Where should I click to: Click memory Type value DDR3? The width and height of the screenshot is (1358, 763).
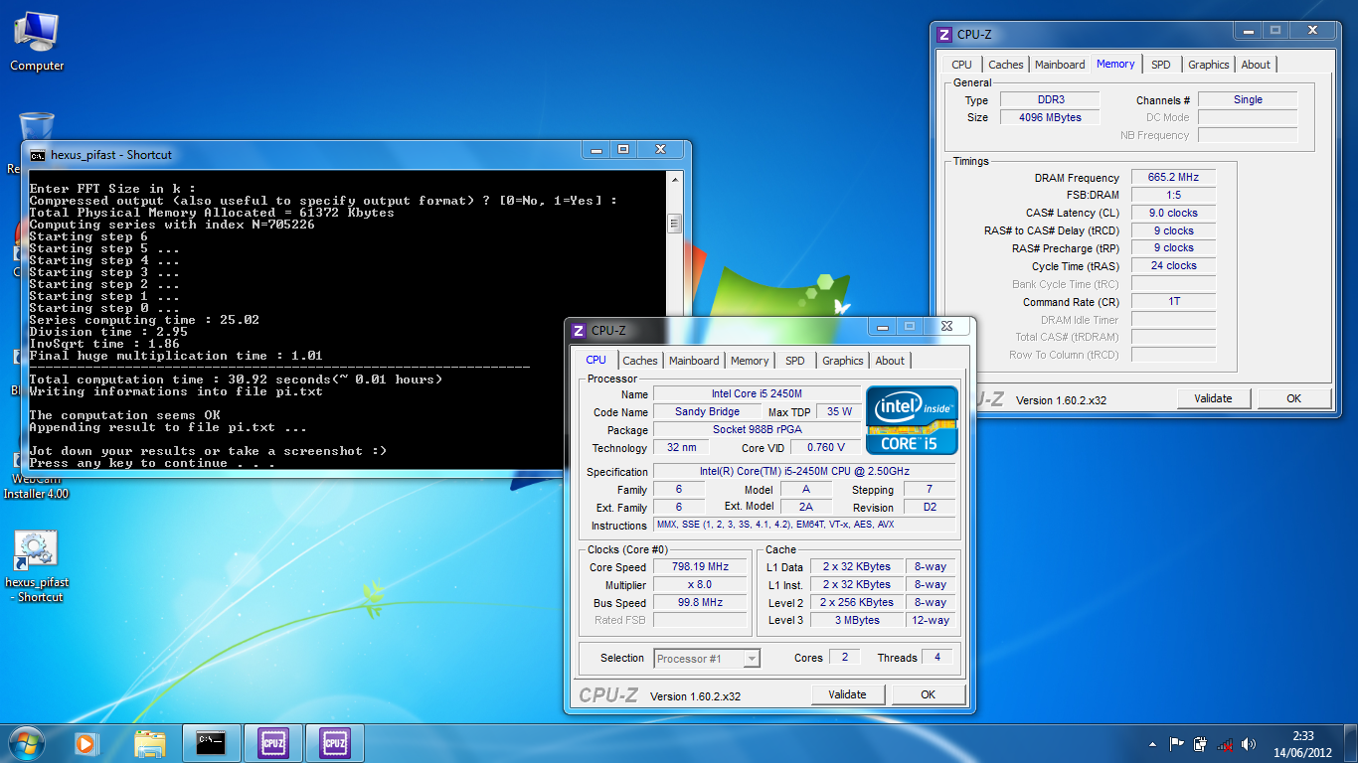point(1049,99)
